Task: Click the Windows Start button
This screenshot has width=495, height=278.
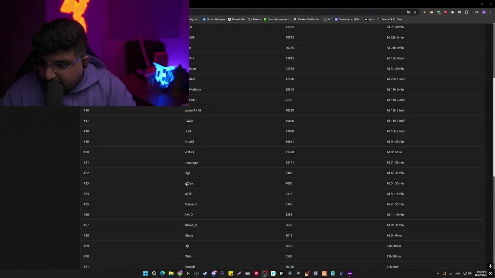Action: 145,273
